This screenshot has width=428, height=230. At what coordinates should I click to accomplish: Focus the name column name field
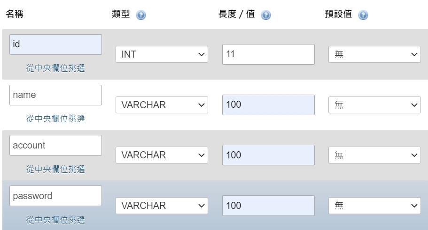[x=56, y=95]
